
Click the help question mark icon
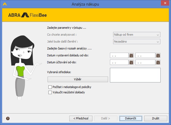[x=8, y=118]
